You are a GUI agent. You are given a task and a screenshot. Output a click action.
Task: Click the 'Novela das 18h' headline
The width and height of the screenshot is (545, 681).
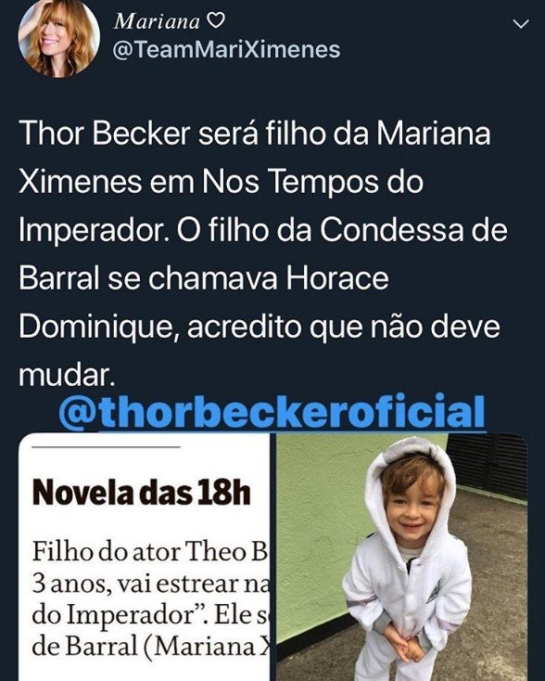coord(142,493)
